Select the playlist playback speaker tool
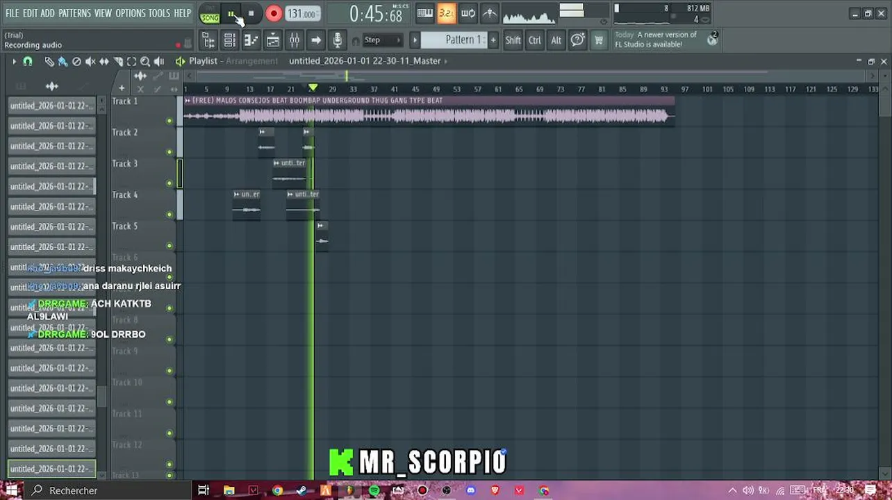 point(159,62)
